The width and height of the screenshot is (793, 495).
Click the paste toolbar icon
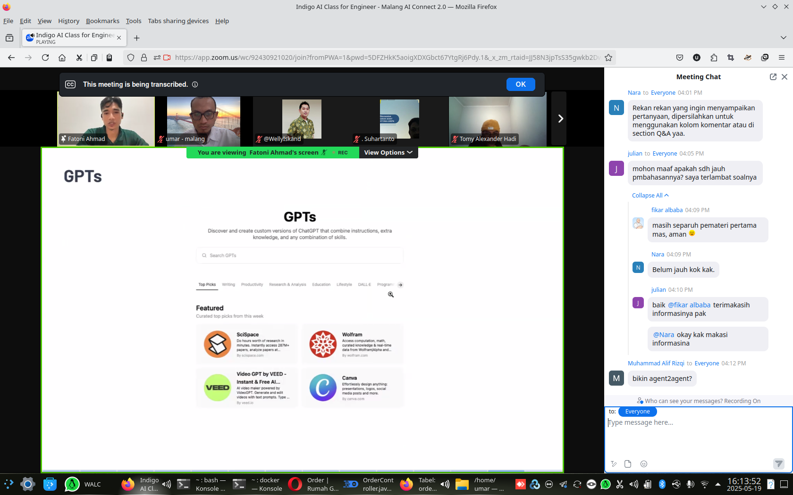pos(109,58)
